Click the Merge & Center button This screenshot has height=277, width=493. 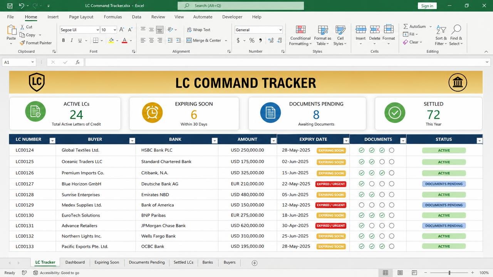pos(207,40)
